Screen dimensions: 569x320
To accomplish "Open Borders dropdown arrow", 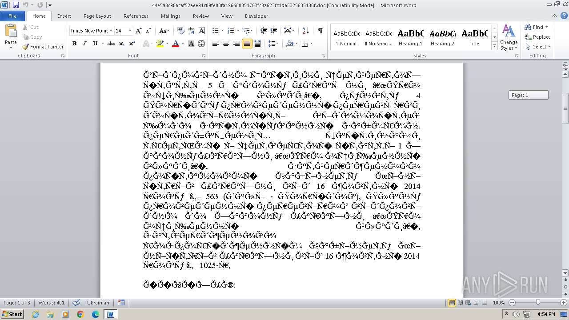I will 312,44.
